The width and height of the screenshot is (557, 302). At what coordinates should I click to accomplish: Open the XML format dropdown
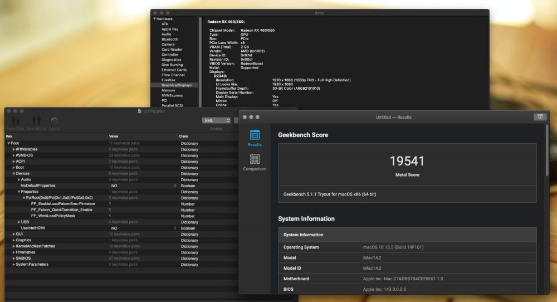pyautogui.click(x=216, y=120)
